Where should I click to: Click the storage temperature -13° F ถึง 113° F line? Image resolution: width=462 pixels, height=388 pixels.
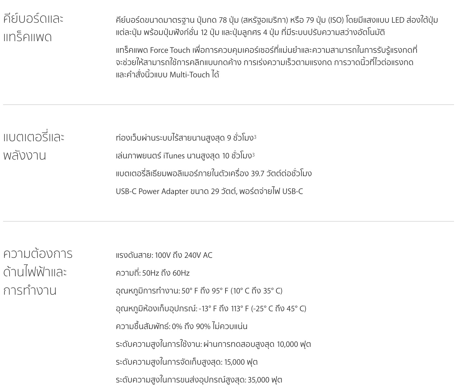211,309
